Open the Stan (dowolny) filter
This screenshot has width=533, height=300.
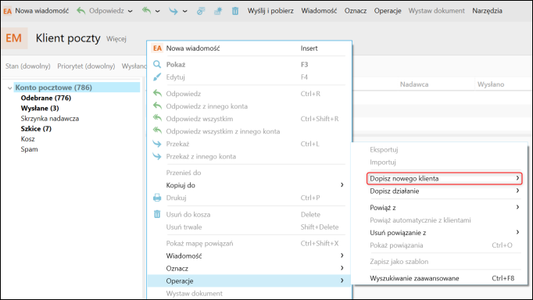(x=27, y=66)
